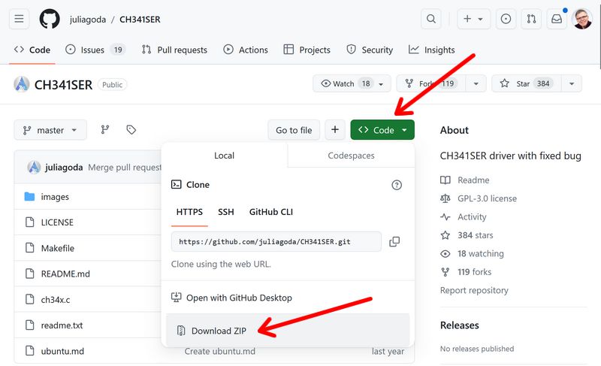The height and width of the screenshot is (366, 601).
Task: Open the README.md file
Action: point(65,274)
